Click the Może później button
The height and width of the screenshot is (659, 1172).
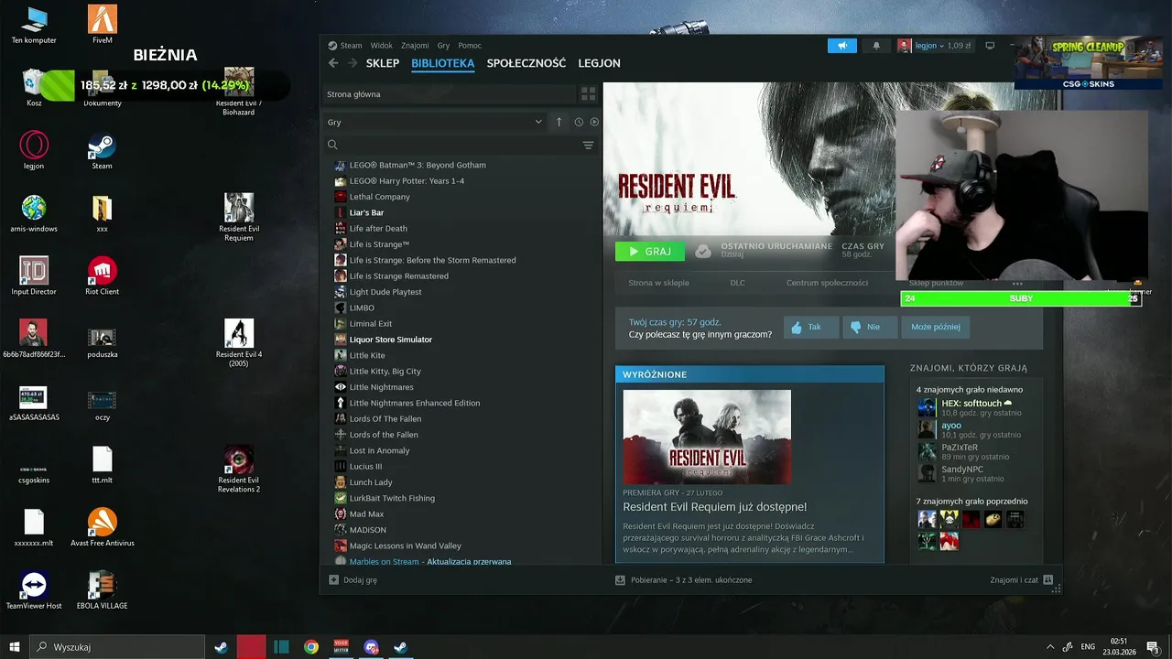coord(936,327)
